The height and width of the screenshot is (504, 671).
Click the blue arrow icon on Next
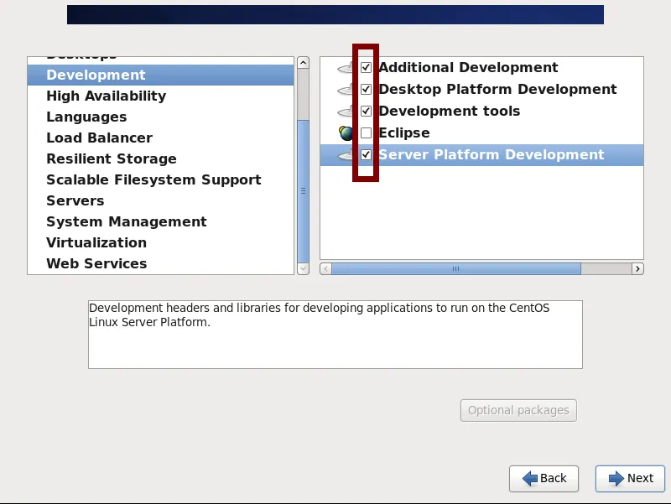(x=616, y=478)
